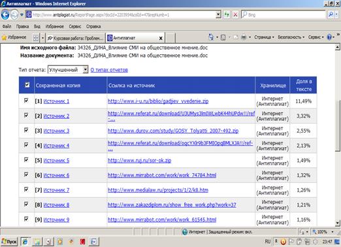341x247 pixels.
Task: Switch to the Курсовая работа tab
Action: (x=76, y=38)
